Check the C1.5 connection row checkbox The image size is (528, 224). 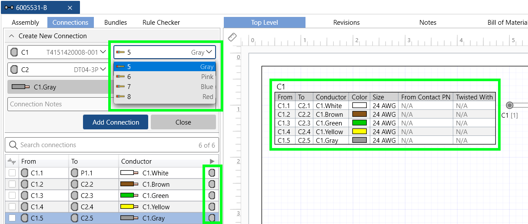click(12, 218)
